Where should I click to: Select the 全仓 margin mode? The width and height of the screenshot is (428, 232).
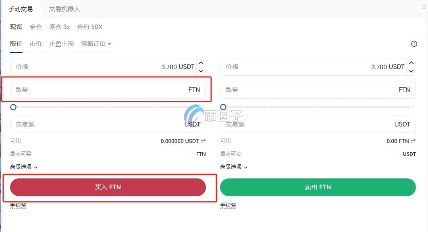pyautogui.click(x=35, y=27)
